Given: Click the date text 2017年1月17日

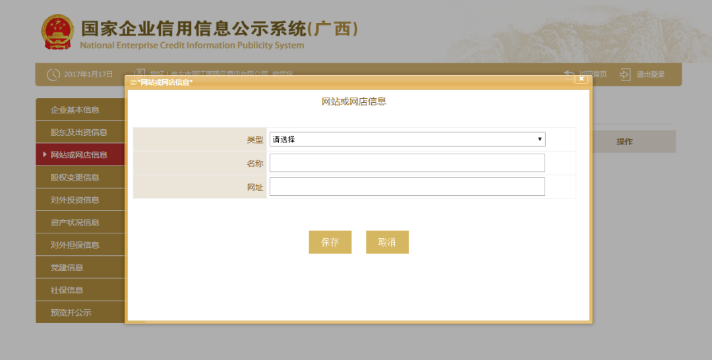Looking at the screenshot, I should (x=88, y=75).
